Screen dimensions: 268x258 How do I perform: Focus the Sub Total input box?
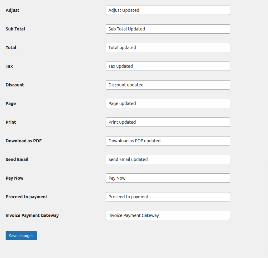point(168,29)
